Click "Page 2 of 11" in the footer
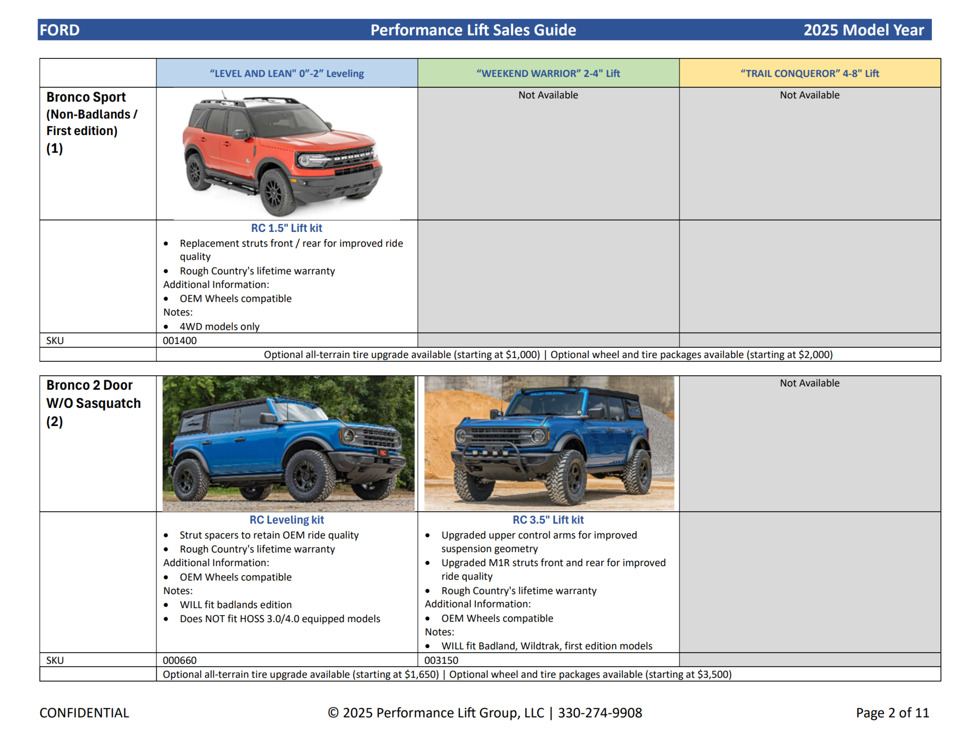The image size is (972, 729). [x=892, y=713]
